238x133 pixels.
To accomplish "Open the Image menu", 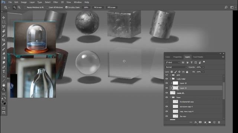I will coord(23,2).
